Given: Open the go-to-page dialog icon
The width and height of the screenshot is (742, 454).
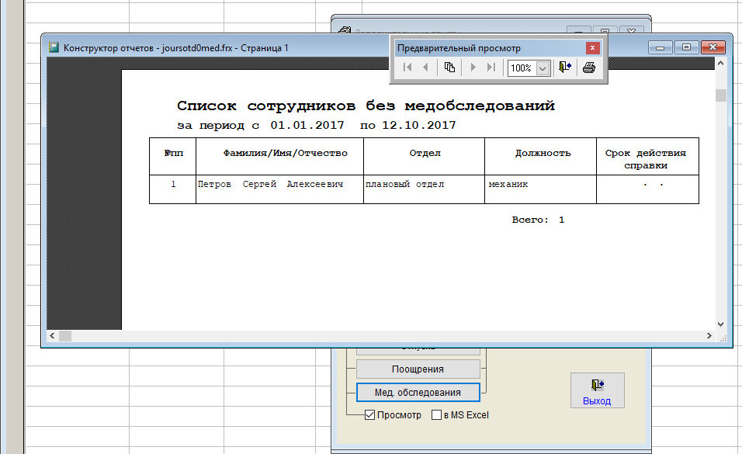Looking at the screenshot, I should 449,68.
